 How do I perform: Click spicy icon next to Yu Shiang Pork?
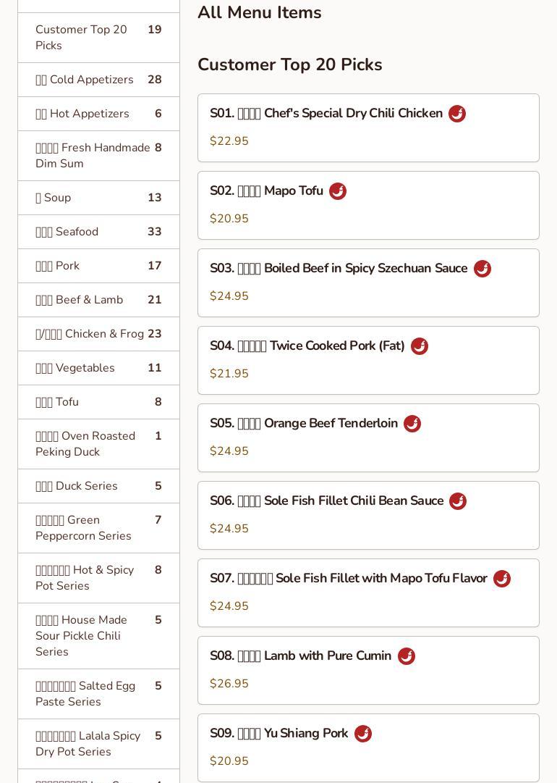[x=363, y=734]
